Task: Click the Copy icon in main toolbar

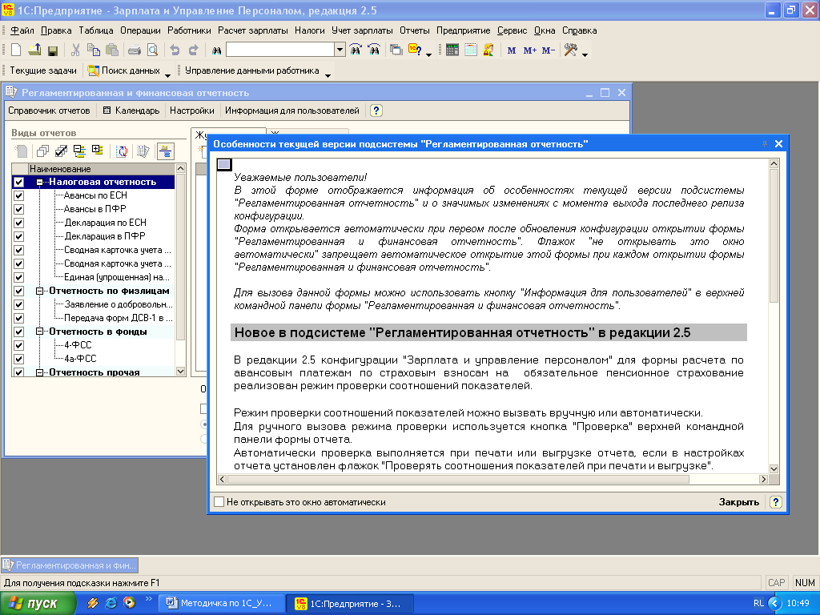Action: point(94,50)
